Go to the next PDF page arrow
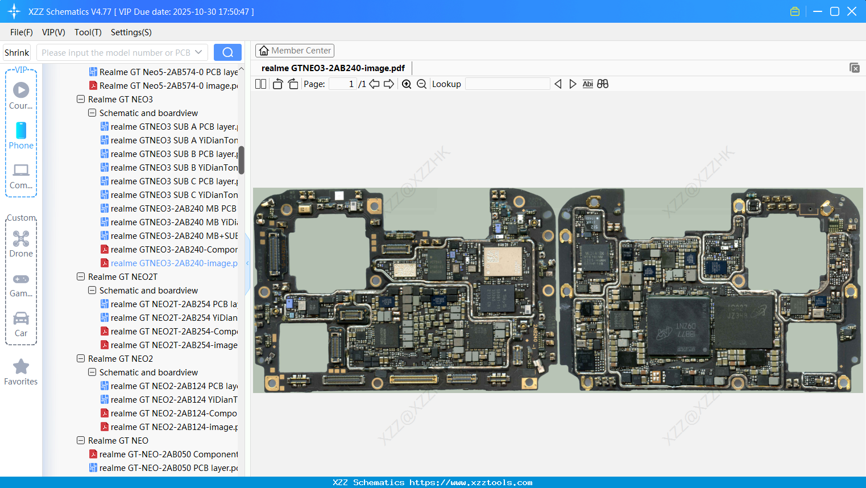866x488 pixels. click(x=389, y=84)
